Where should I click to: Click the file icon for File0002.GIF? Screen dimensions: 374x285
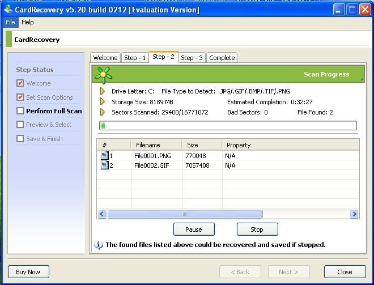click(x=104, y=165)
